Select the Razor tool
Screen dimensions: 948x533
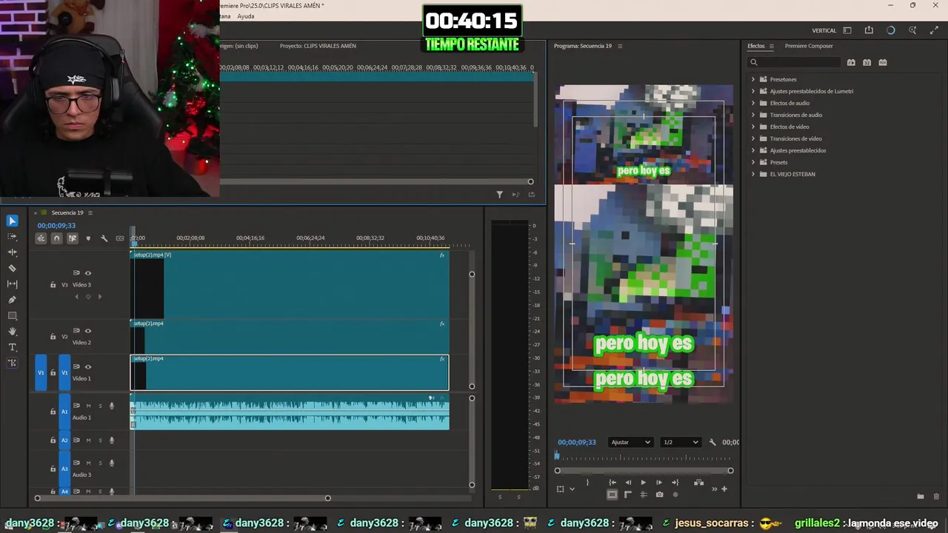(x=12, y=268)
